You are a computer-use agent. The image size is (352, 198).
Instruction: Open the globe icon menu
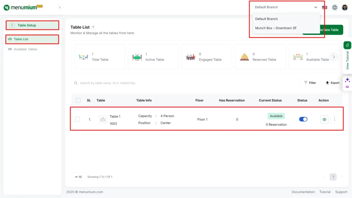[x=335, y=8]
